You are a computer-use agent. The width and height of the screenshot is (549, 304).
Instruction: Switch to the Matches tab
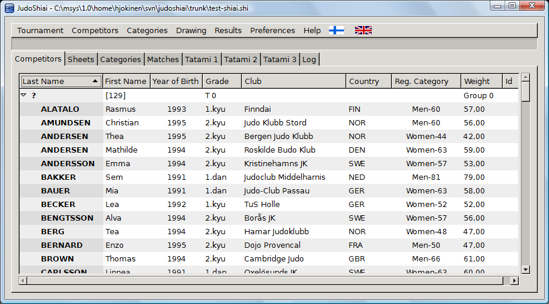point(163,59)
